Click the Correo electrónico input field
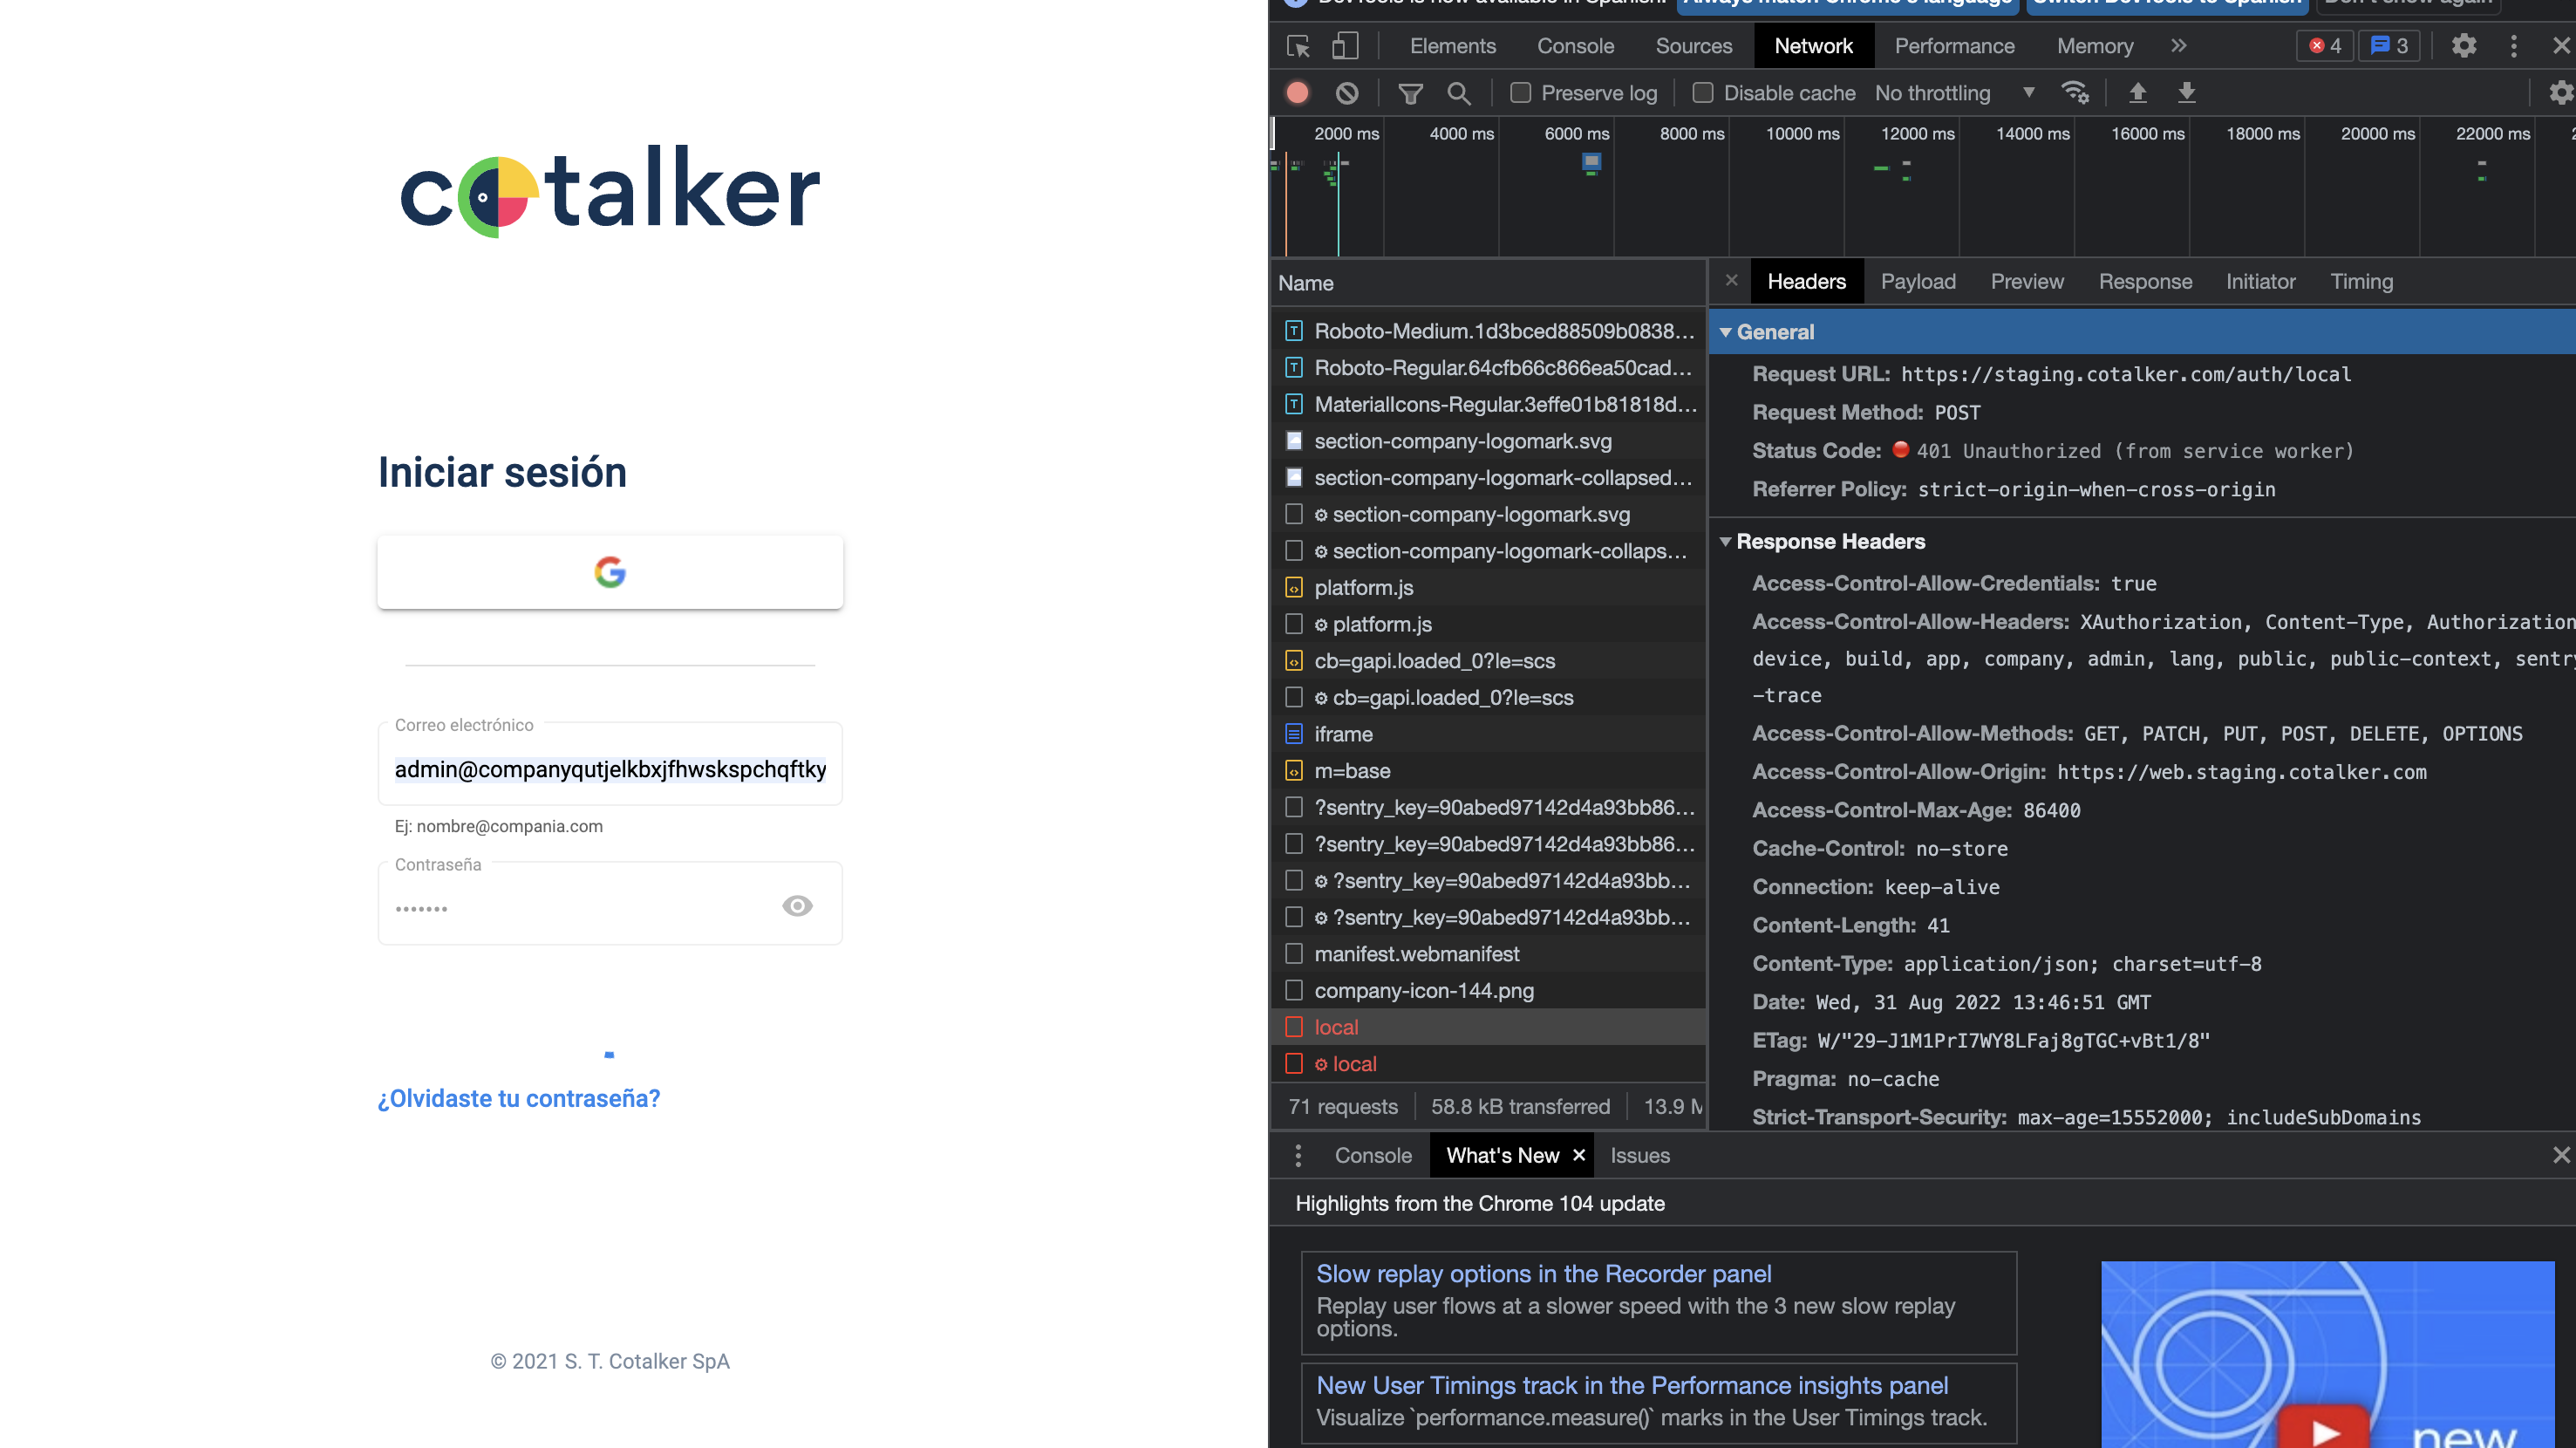The width and height of the screenshot is (2576, 1448). click(x=610, y=769)
